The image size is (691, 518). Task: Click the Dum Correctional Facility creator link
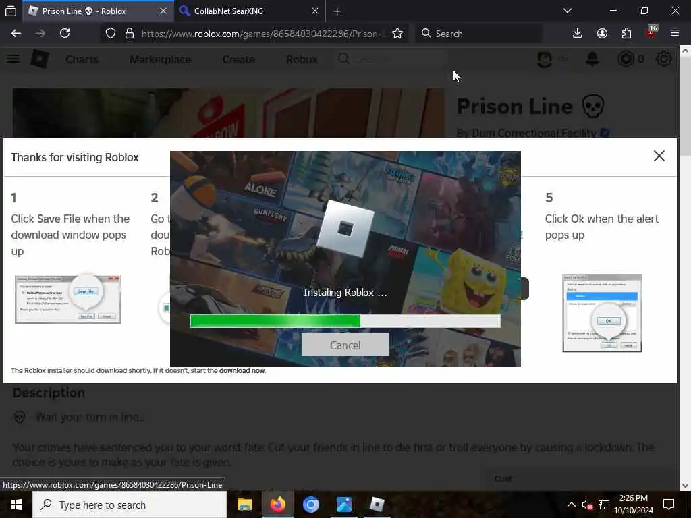(533, 133)
